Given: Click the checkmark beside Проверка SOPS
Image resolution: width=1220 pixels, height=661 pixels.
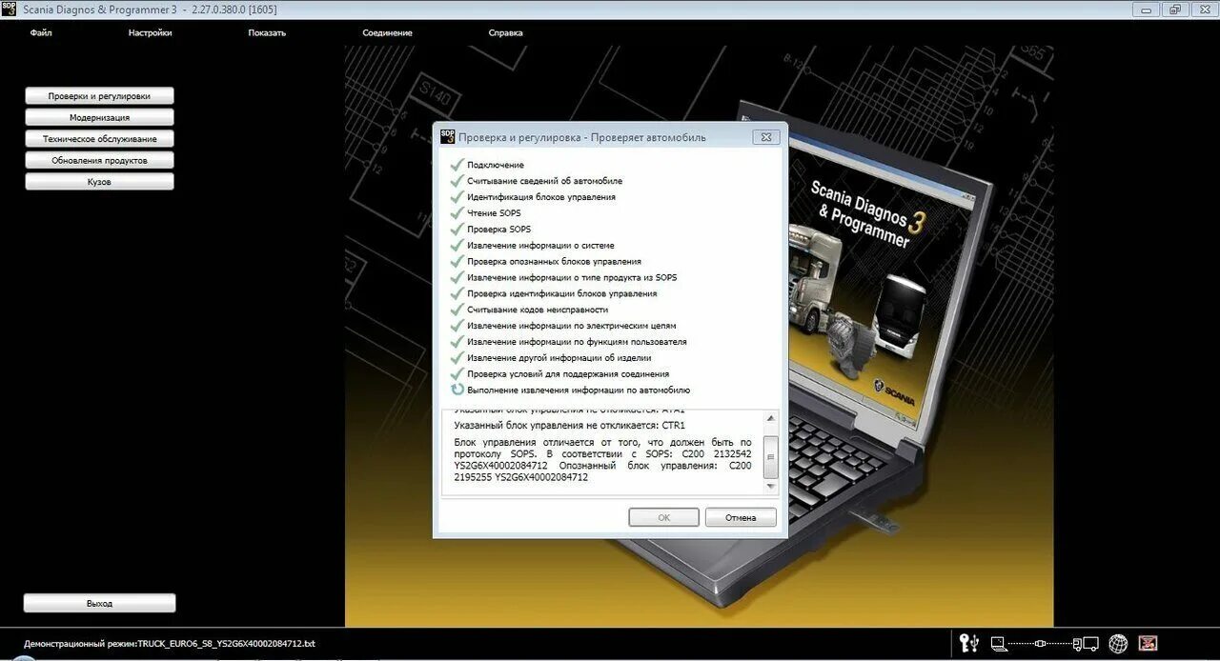Looking at the screenshot, I should coord(457,229).
